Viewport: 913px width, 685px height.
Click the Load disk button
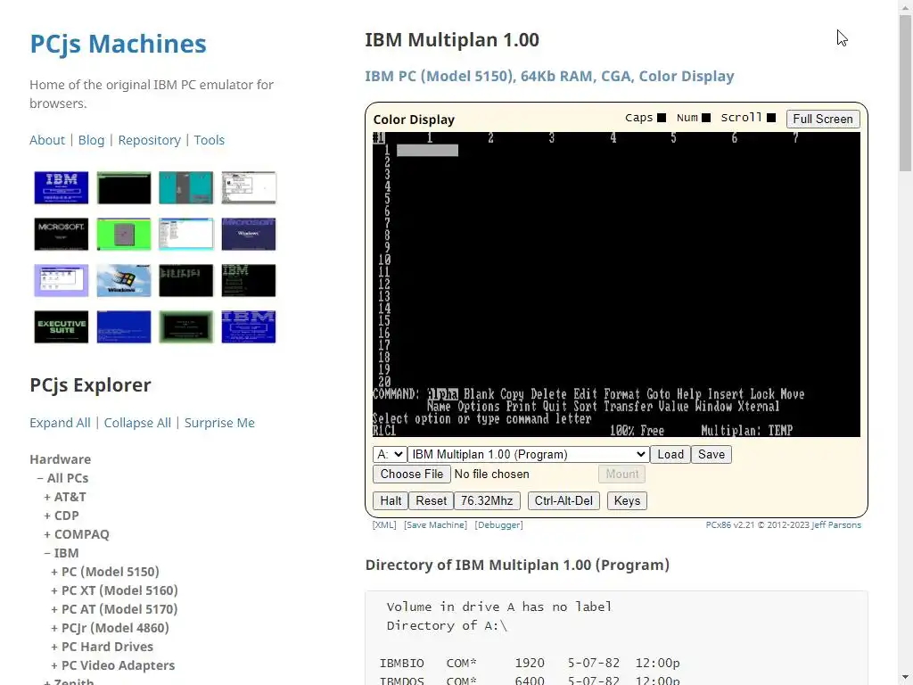tap(670, 454)
